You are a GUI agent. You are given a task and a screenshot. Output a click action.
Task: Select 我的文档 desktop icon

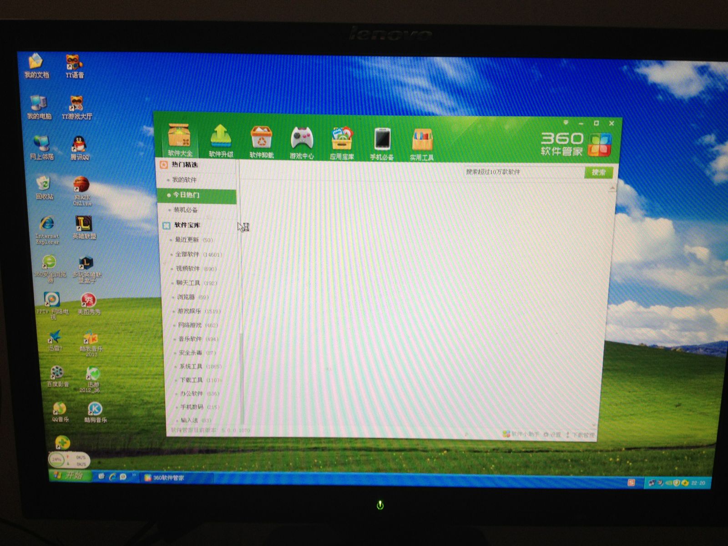[36, 66]
